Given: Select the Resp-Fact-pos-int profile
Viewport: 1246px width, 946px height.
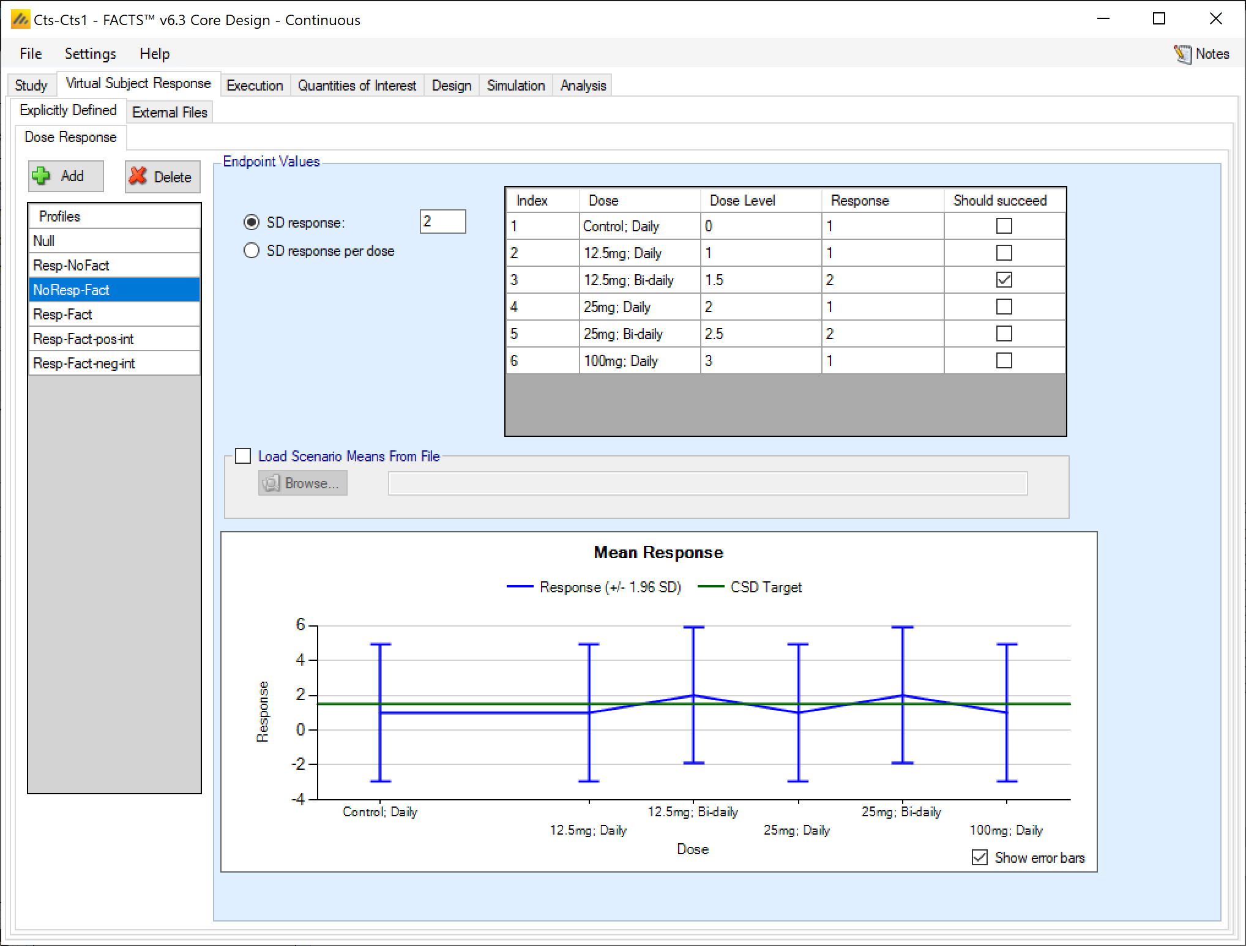Looking at the screenshot, I should pyautogui.click(x=84, y=339).
